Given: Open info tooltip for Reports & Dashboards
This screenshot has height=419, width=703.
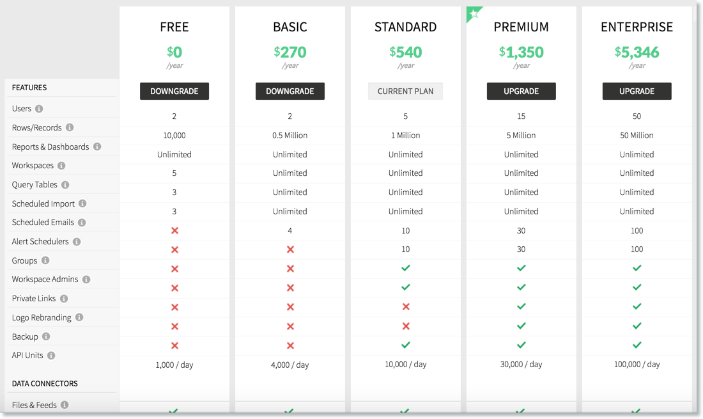Looking at the screenshot, I should (x=97, y=146).
